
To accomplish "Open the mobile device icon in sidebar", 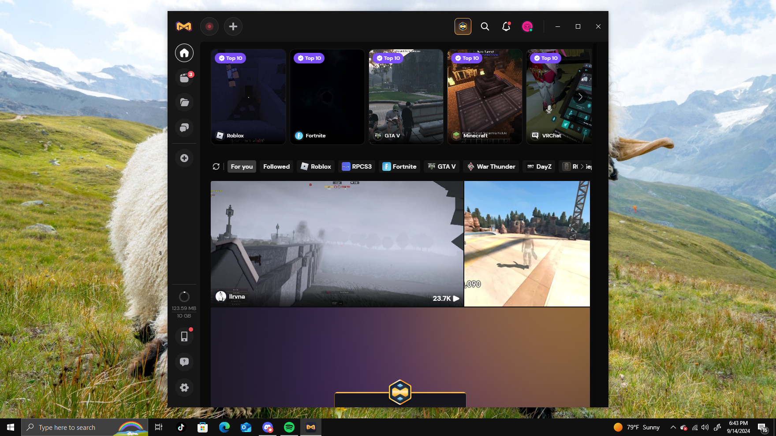I will (x=184, y=336).
